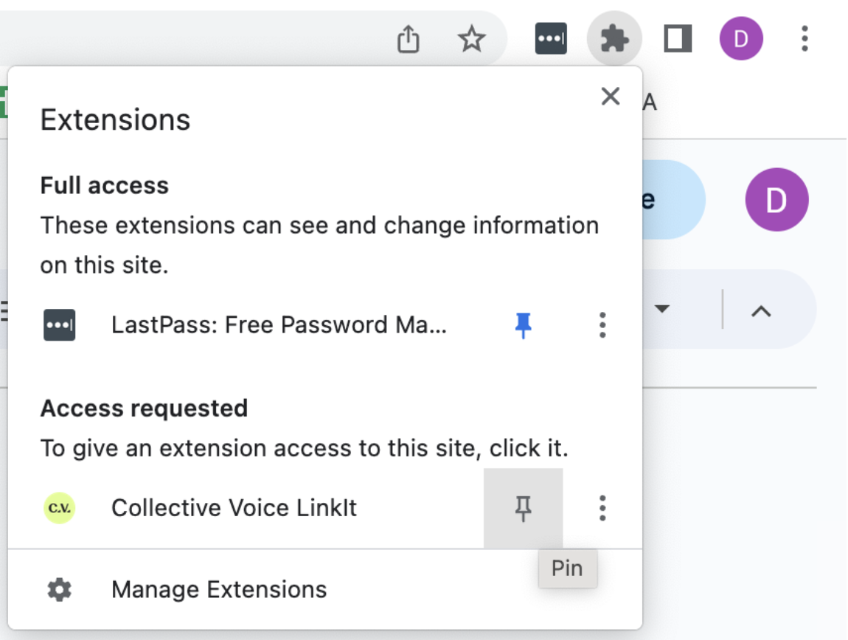The image size is (848, 640).
Task: Click the C.V. logo icon in the list
Action: click(59, 508)
